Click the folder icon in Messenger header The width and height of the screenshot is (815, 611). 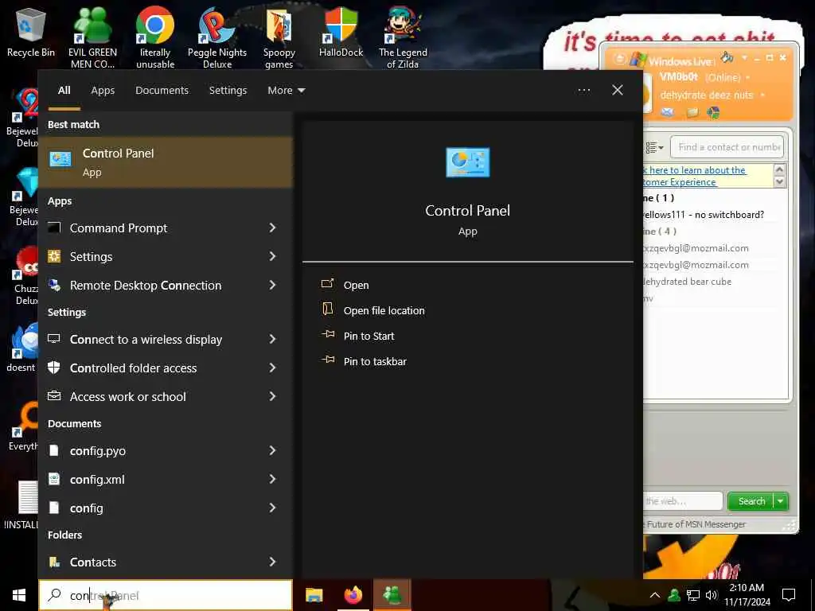[692, 112]
